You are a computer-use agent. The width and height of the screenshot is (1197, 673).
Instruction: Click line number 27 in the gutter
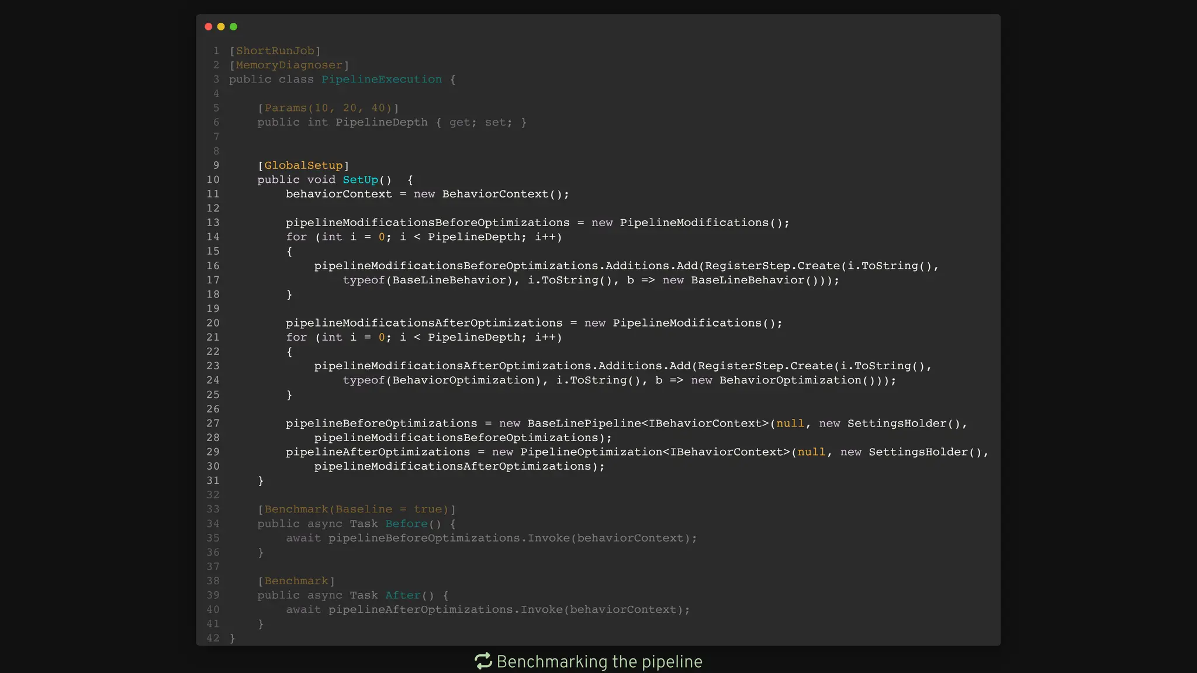coord(213,424)
